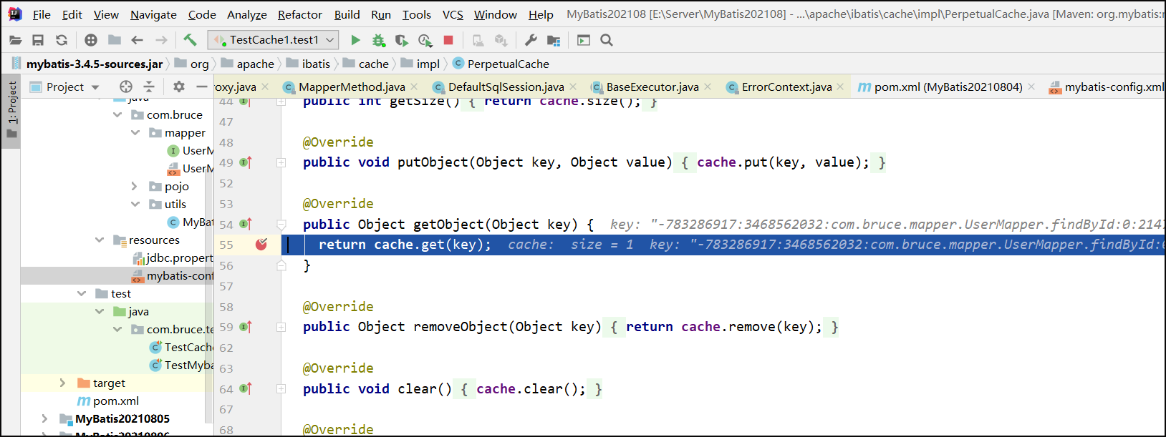
Task: Click the Save All toolbar icon
Action: [x=38, y=40]
